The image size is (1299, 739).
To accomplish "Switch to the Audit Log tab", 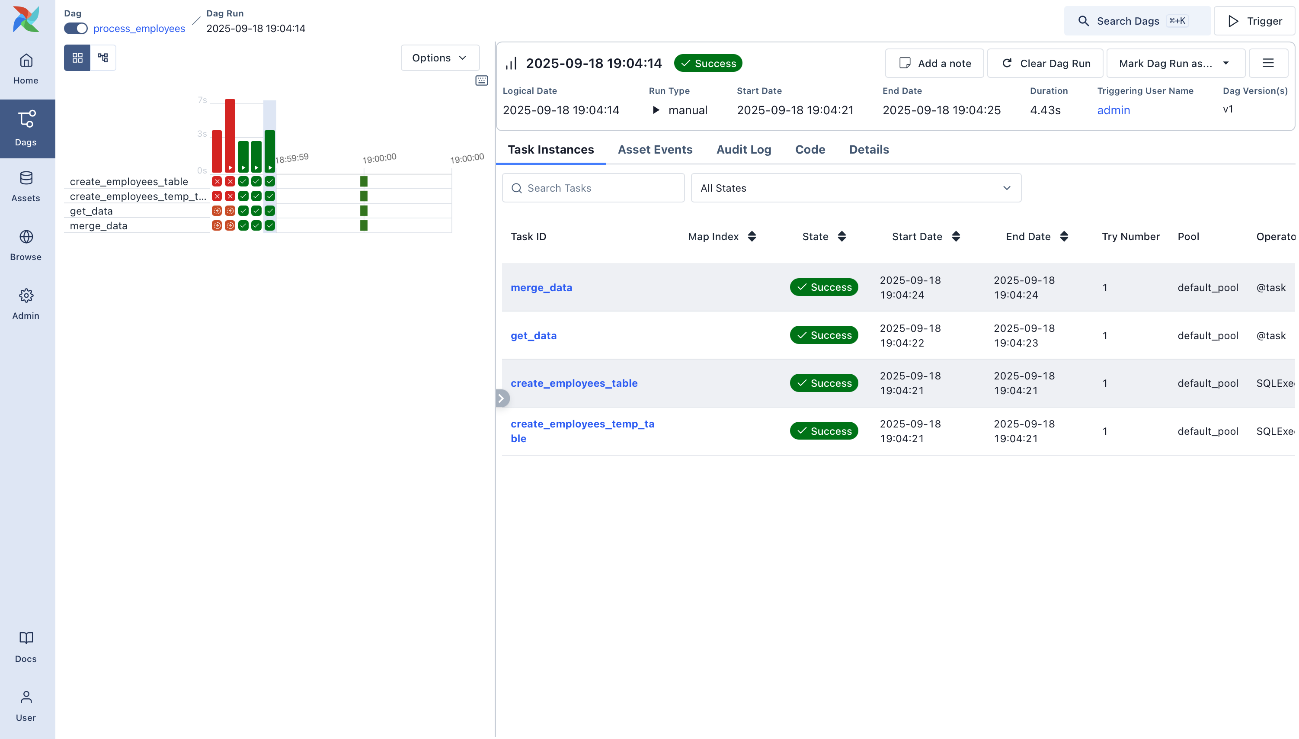I will point(744,149).
